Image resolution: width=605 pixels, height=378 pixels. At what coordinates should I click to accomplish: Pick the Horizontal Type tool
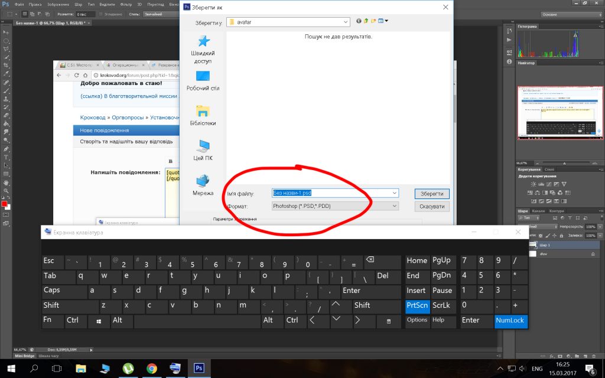click(x=6, y=158)
